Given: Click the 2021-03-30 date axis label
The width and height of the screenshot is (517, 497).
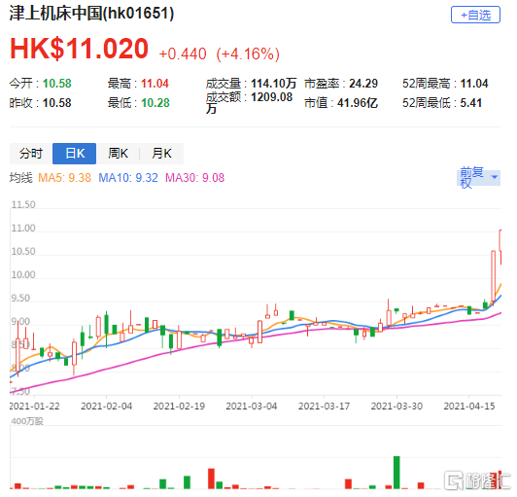Looking at the screenshot, I should point(396,406).
